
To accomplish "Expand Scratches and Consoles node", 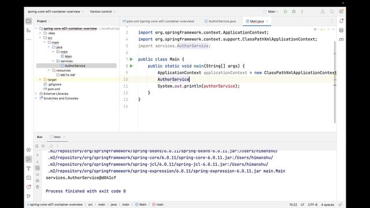I will click(x=36, y=98).
